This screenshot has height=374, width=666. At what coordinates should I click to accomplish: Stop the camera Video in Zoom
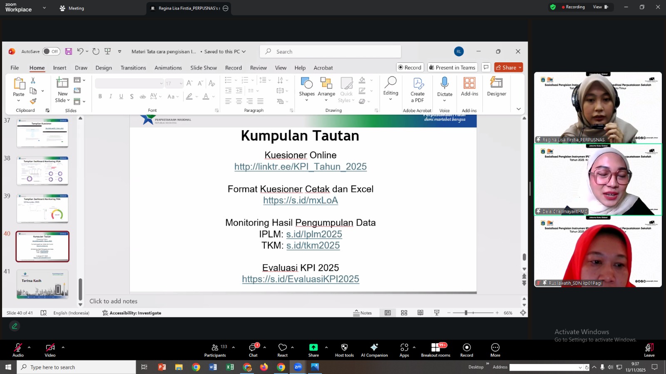tap(50, 348)
